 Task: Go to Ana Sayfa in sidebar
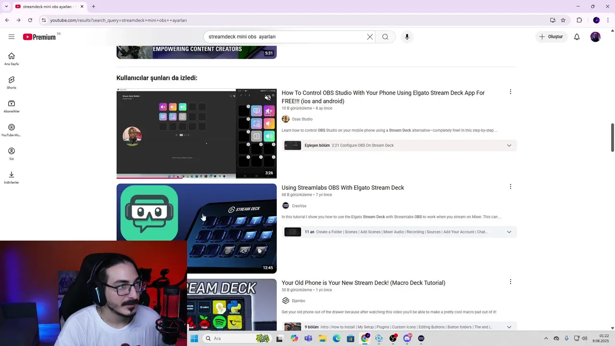[x=12, y=59]
